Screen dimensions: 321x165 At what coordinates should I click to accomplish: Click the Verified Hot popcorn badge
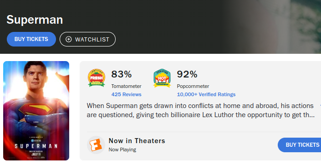pyautogui.click(x=162, y=78)
